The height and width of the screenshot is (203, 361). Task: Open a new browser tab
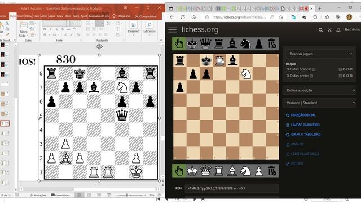tap(320, 8)
